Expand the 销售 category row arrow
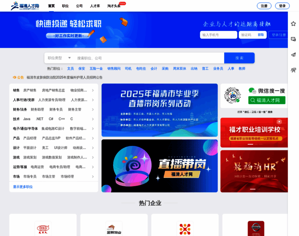Image resolution: width=299 pixels, height=236 pixels. pyautogui.click(x=93, y=90)
